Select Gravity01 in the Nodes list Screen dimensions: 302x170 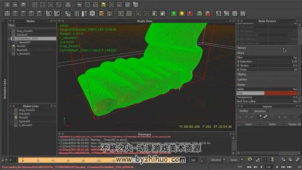pos(22,35)
